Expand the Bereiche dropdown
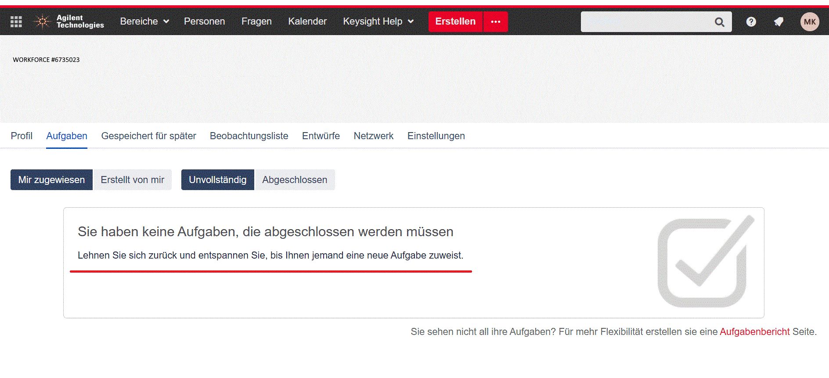 [x=144, y=22]
